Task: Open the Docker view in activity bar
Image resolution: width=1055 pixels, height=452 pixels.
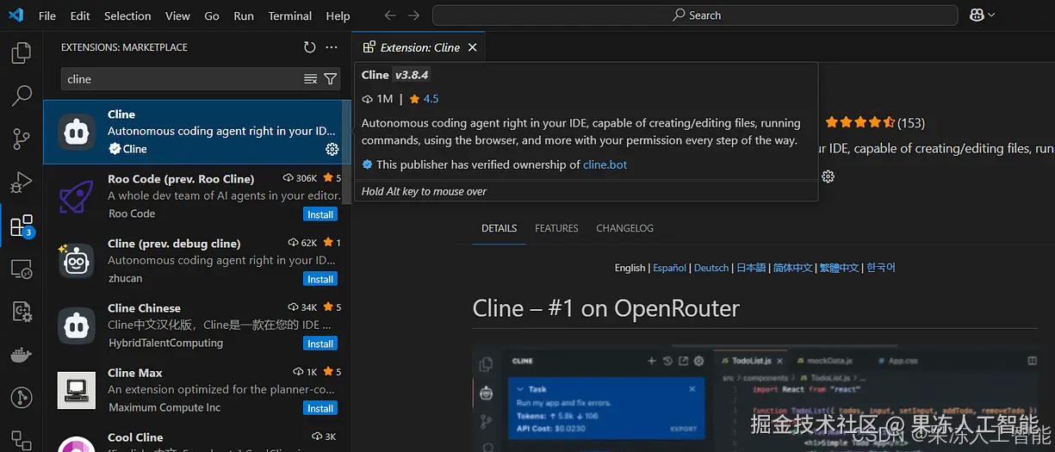Action: [x=22, y=355]
